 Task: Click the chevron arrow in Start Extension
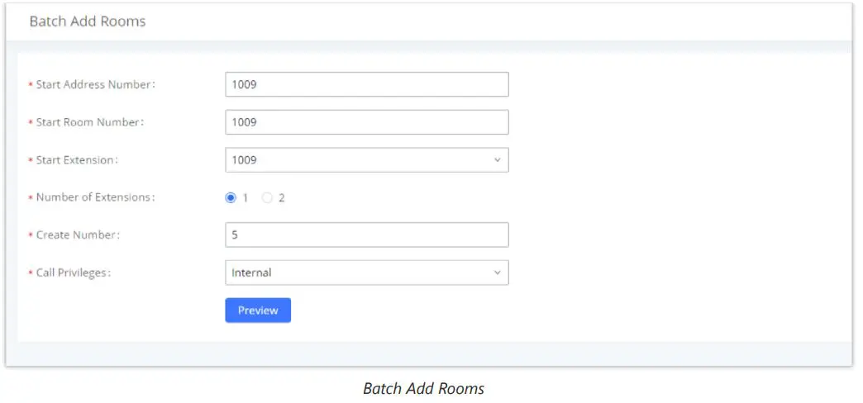(497, 160)
